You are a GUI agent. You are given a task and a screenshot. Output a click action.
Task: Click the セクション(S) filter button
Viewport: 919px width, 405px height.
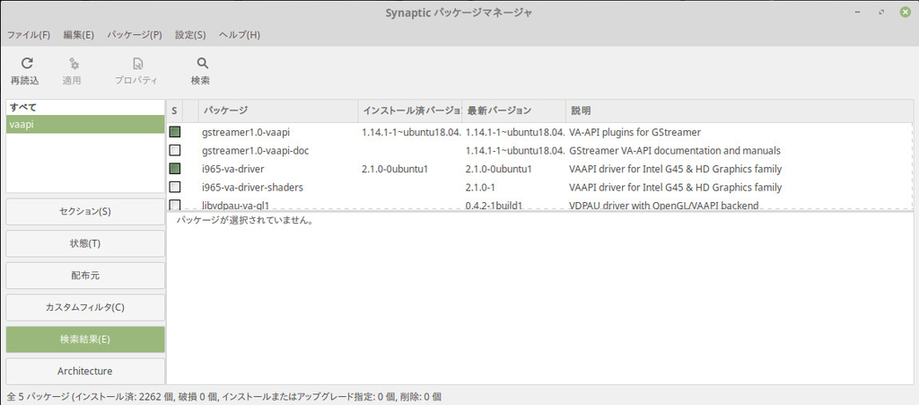tap(85, 212)
